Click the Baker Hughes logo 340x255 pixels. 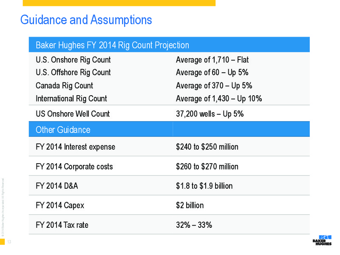pos(322,240)
